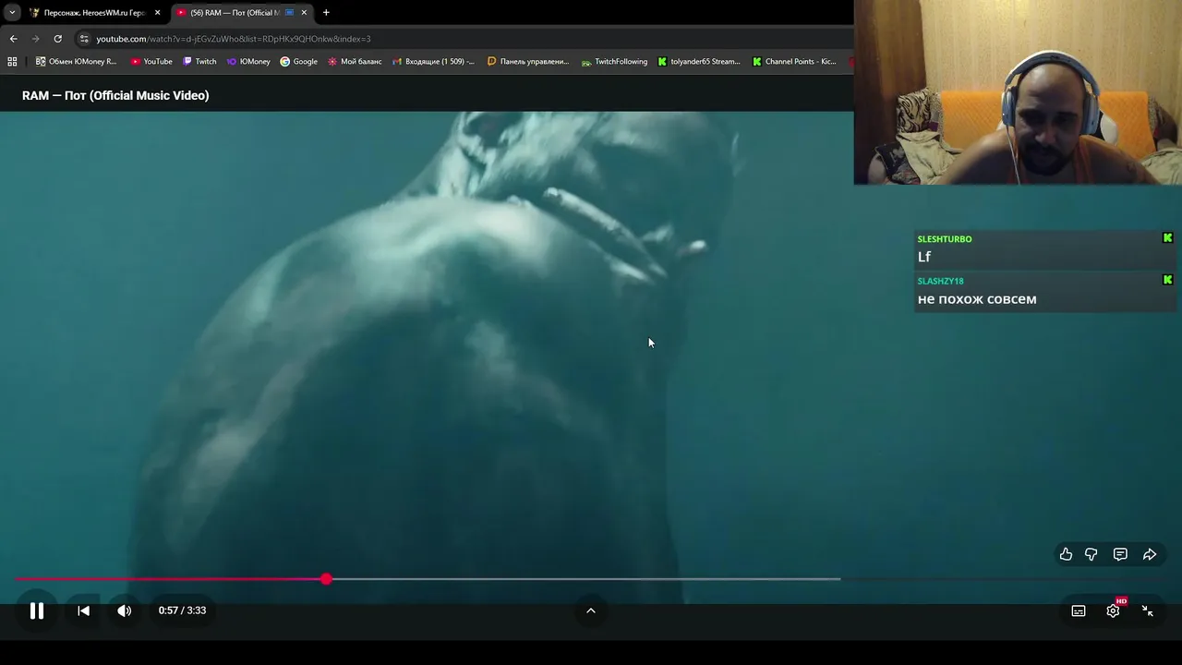Click SLASHZY18 username in chat overlay

click(940, 281)
